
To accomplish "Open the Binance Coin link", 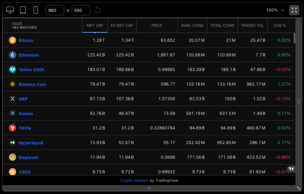I will tap(32, 84).
